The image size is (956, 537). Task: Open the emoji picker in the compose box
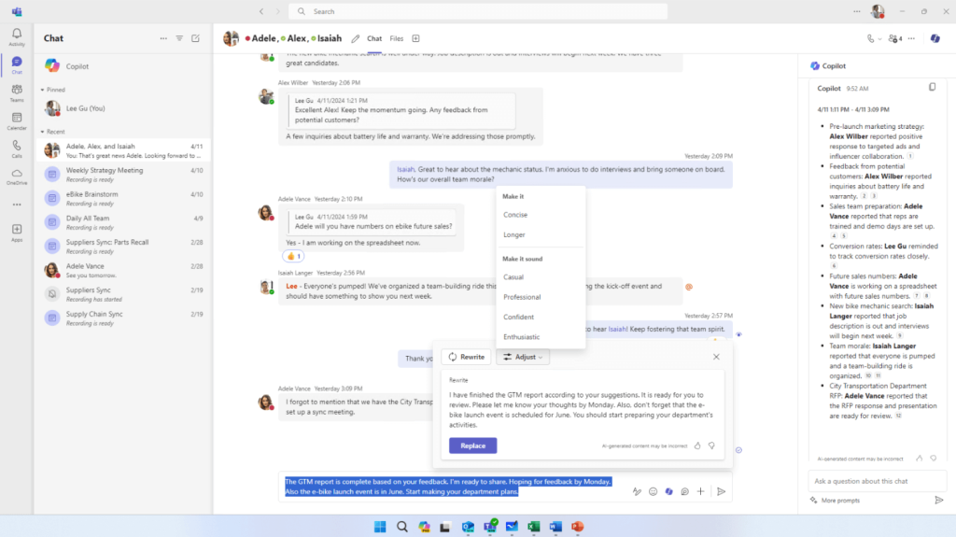(654, 491)
